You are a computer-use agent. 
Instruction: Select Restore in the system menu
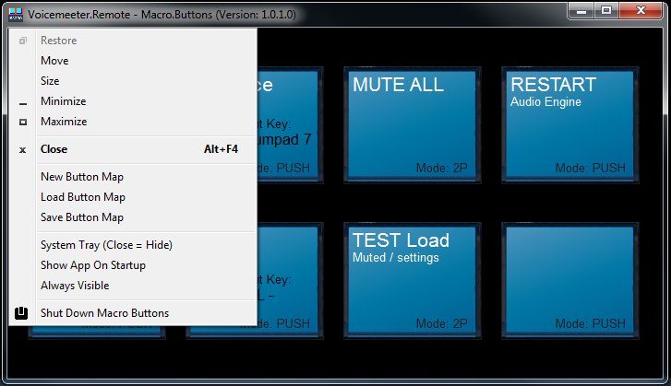(133, 41)
